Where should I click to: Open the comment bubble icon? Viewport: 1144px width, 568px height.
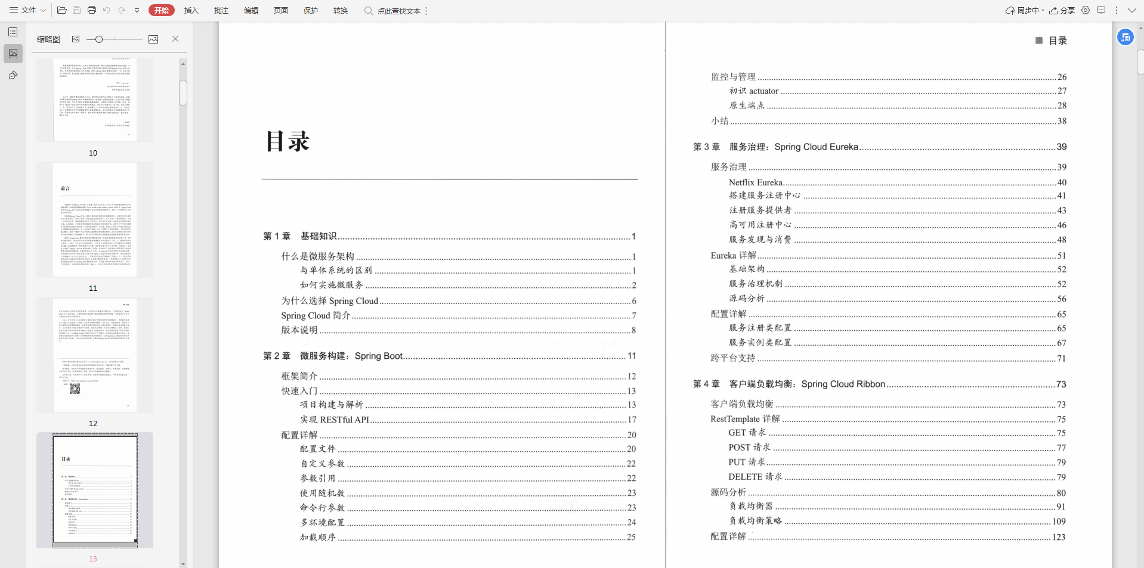tap(1102, 10)
